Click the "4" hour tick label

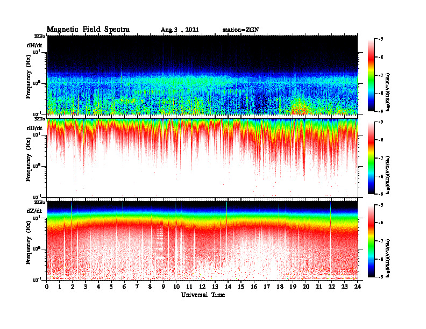click(98, 287)
